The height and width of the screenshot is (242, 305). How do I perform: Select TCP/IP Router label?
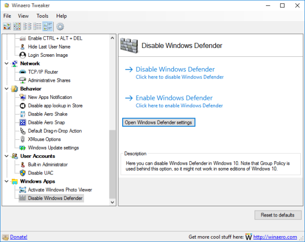pyautogui.click(x=43, y=72)
